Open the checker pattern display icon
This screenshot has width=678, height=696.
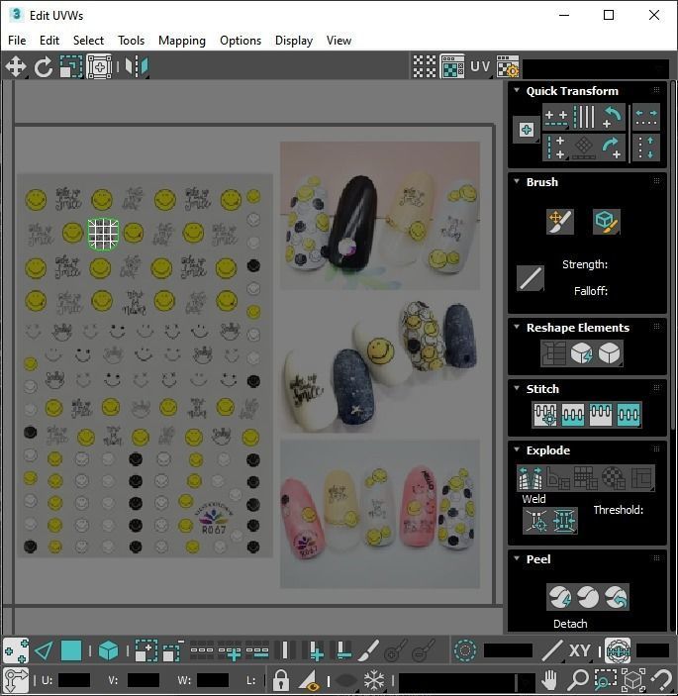coord(425,67)
